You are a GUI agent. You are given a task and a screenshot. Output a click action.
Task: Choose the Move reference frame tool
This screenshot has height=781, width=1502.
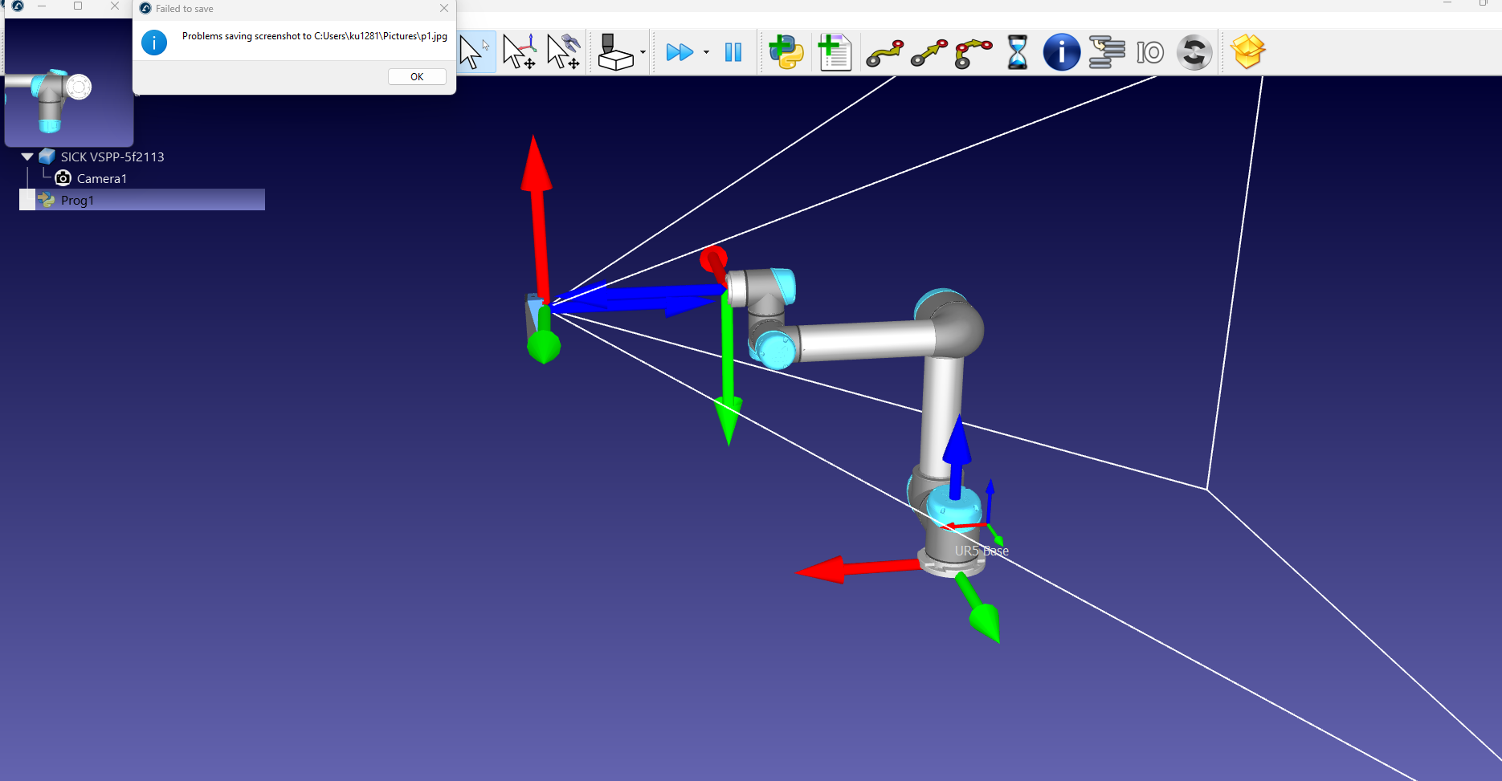click(x=519, y=53)
